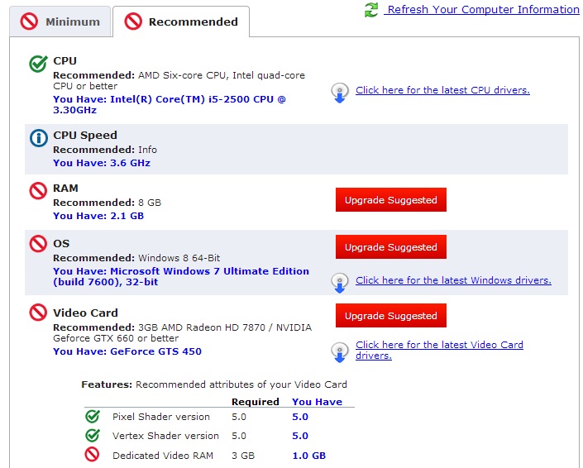Click the "1.0 GB" video RAM value

[x=309, y=456]
